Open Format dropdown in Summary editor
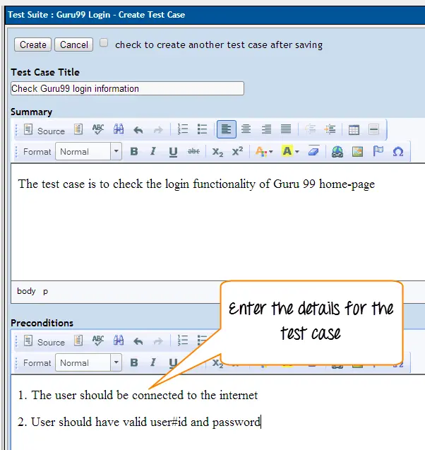This screenshot has height=450, width=425. (88, 151)
